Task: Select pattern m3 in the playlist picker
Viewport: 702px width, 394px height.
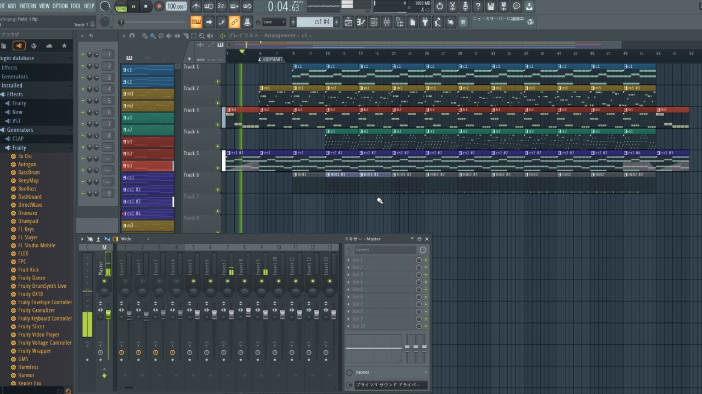Action: coord(148,225)
